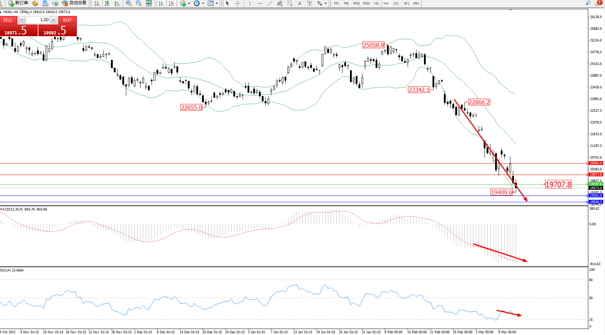
Task: Toggle the chart shift icon
Action: click(171, 3)
